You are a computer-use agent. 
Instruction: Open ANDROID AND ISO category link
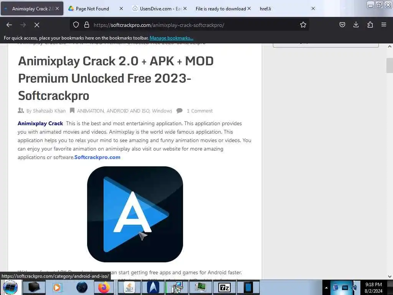pos(128,111)
